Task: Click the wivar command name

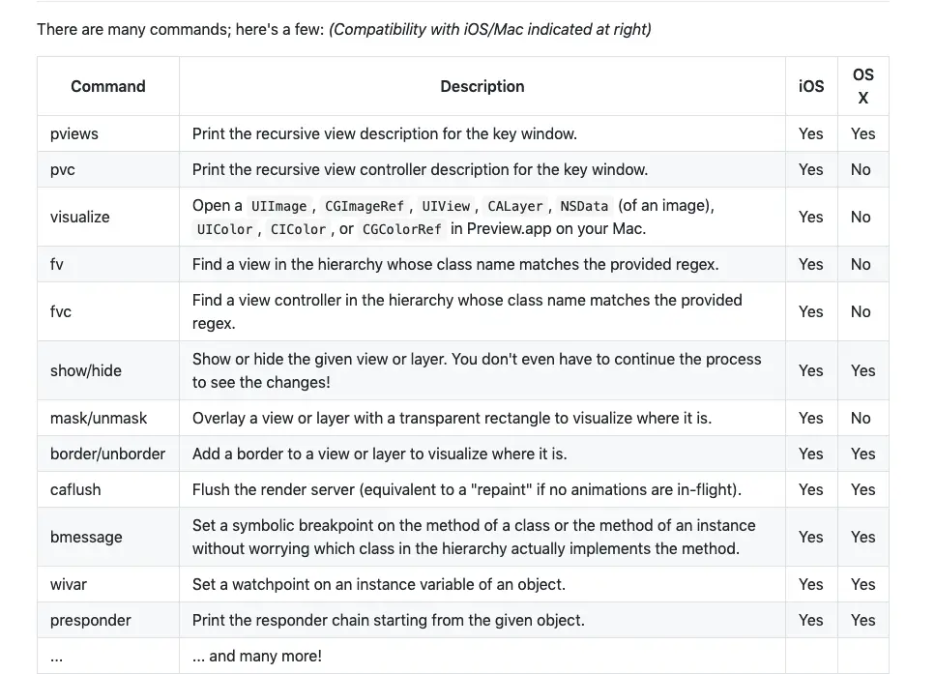Action: point(69,584)
